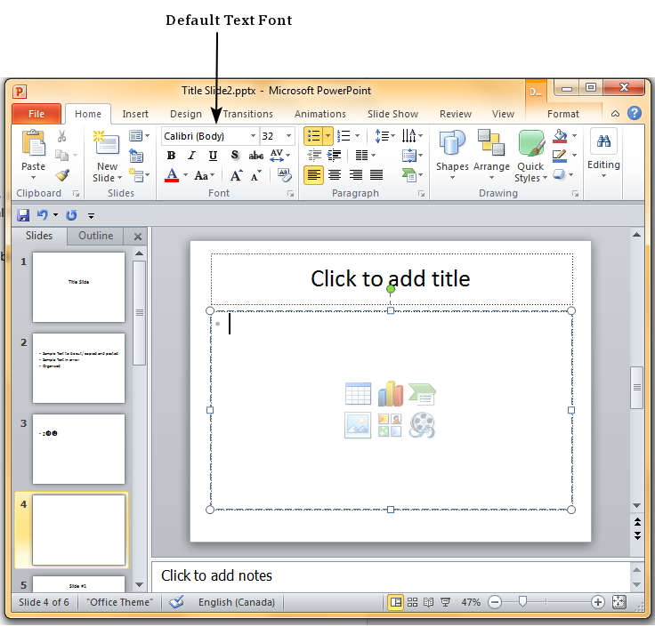Insert a chart from the placeholder icon
655x627 pixels.
point(390,393)
